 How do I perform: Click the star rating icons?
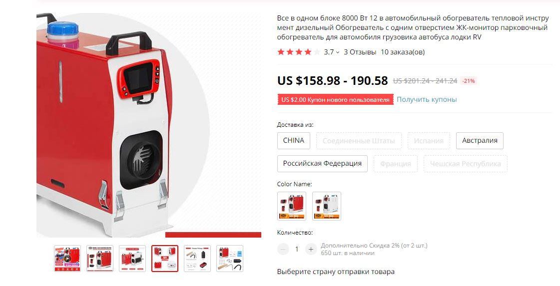[299, 52]
